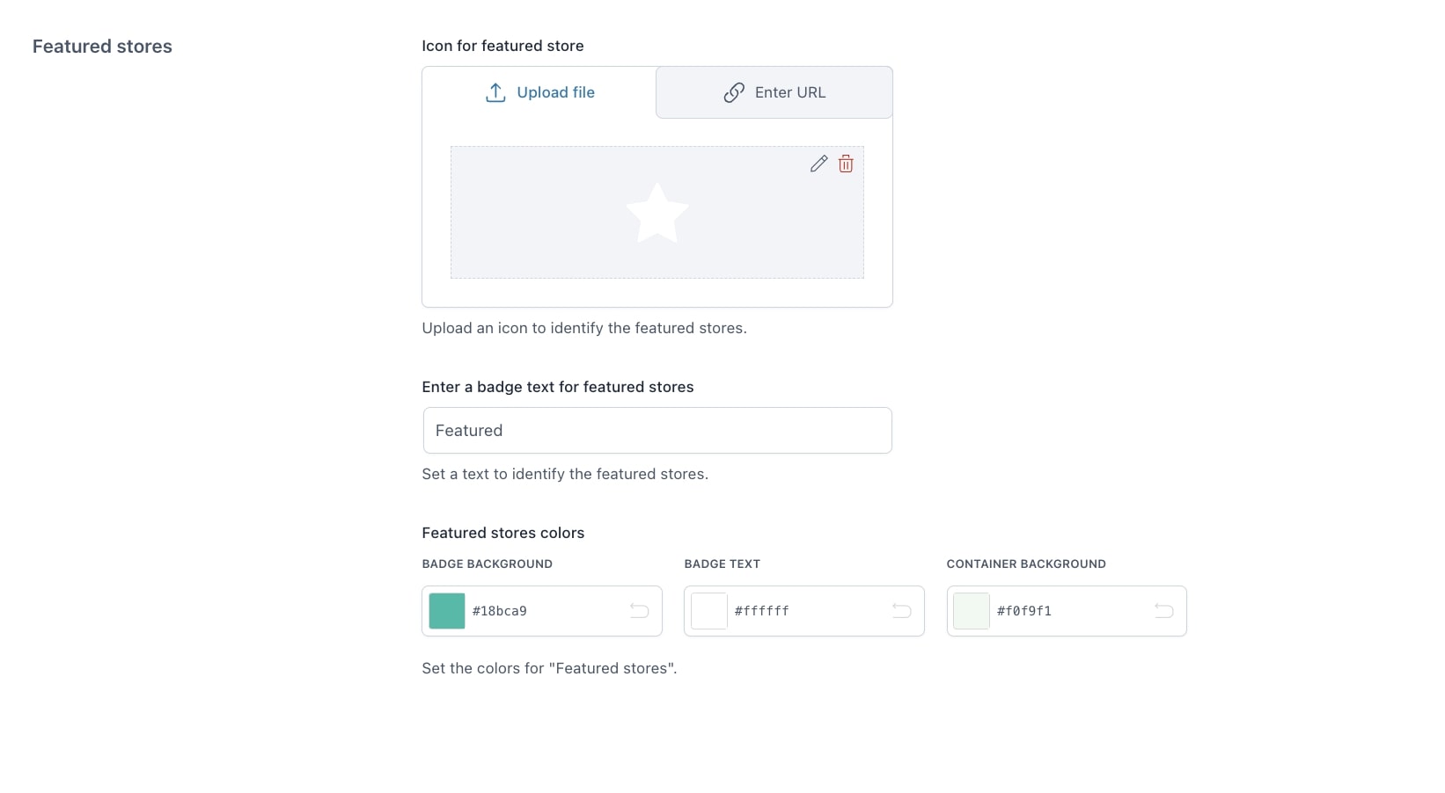
Task: Delete the uploaded star icon
Action: (x=846, y=164)
